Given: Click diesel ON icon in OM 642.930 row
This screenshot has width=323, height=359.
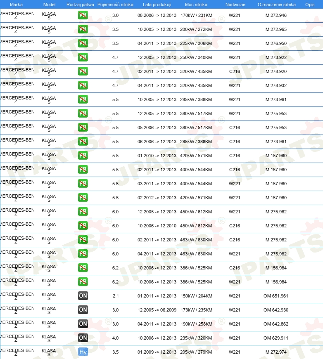Looking at the screenshot, I should 83,310.
